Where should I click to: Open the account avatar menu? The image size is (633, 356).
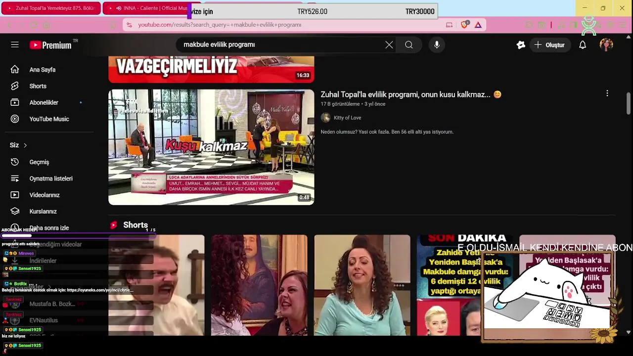606,45
